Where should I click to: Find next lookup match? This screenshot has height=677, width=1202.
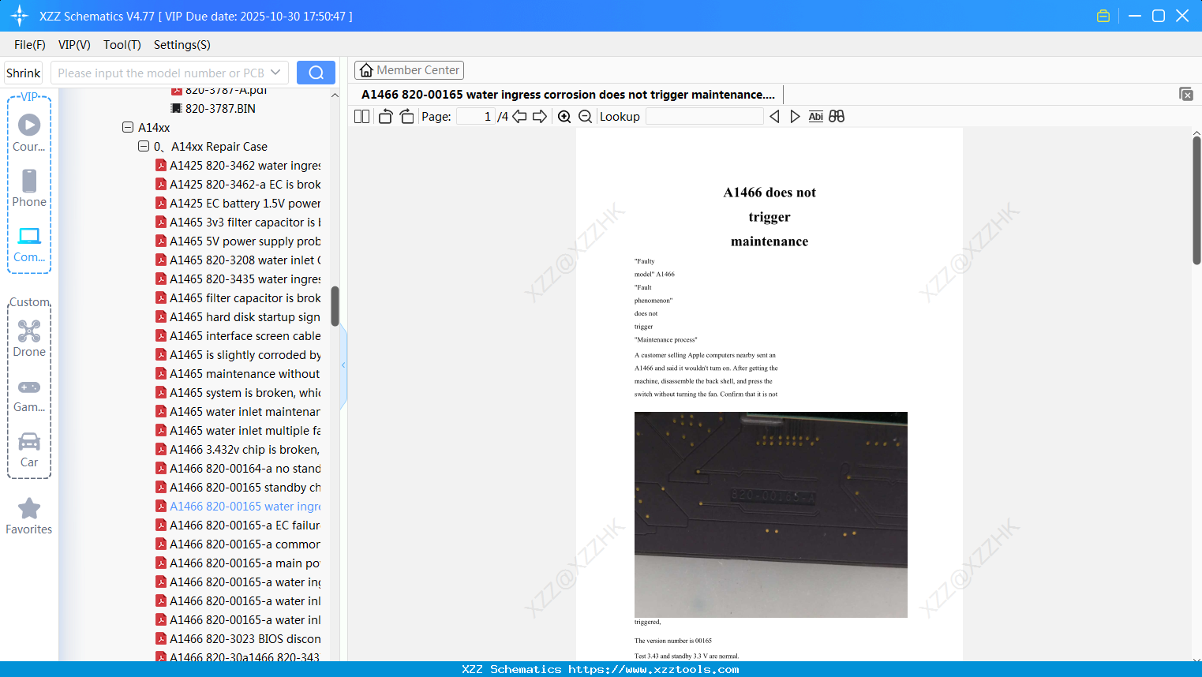point(795,117)
